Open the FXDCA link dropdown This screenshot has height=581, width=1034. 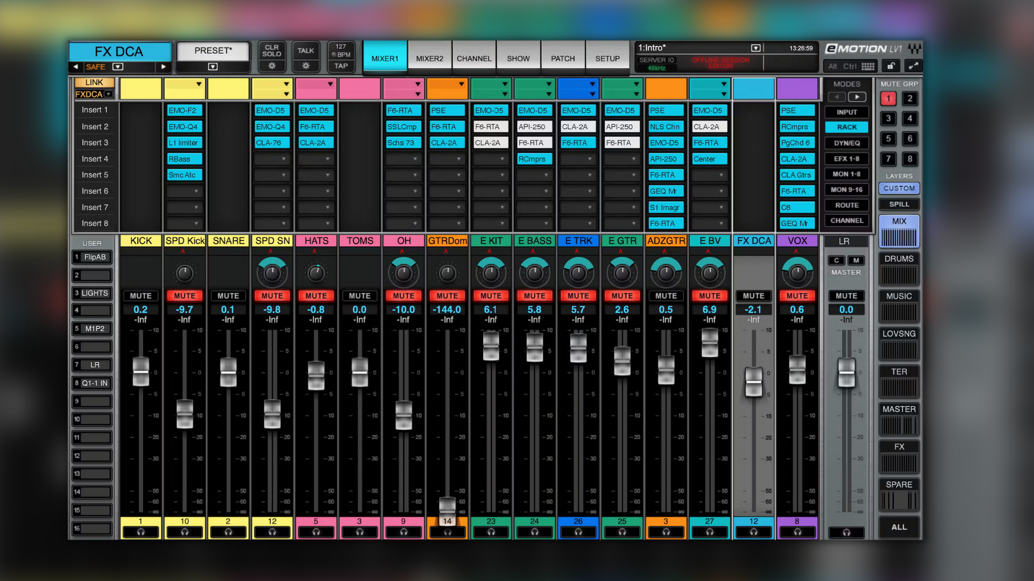point(109,94)
